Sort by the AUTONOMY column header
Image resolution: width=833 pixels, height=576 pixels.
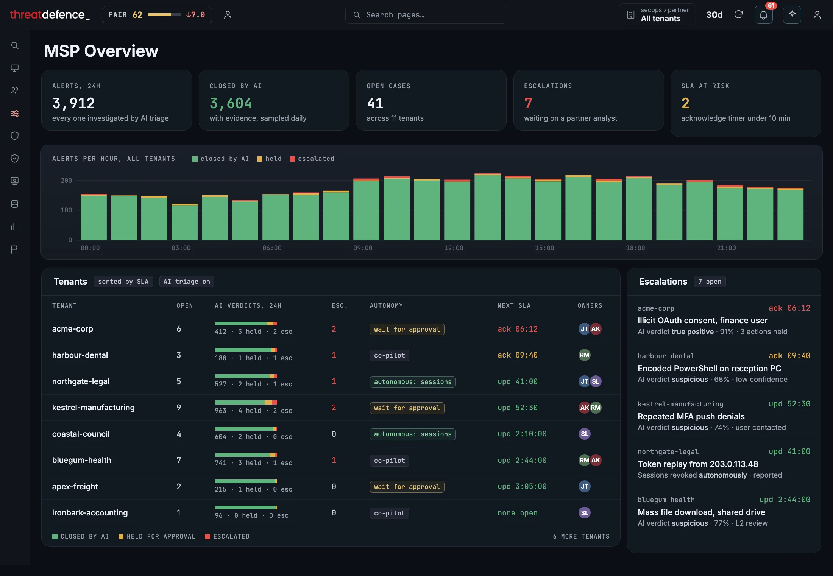[386, 305]
